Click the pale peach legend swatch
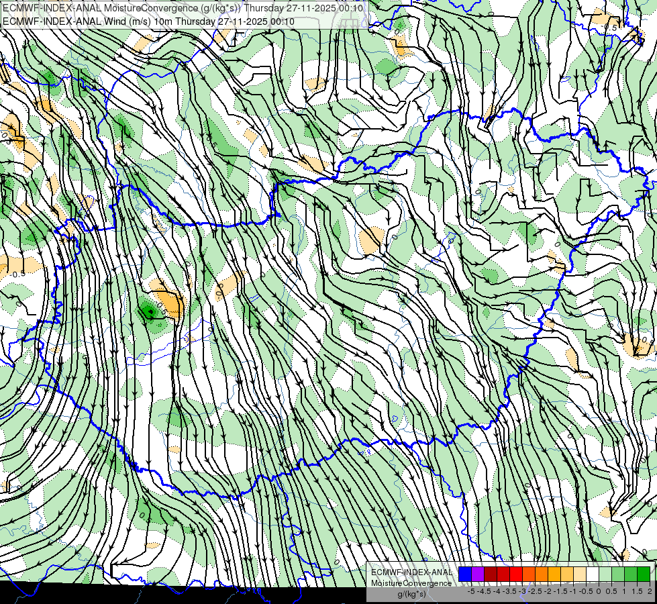 coord(580,574)
